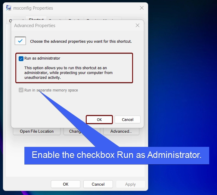Cancel the Advanced Properties dialog

(127, 119)
